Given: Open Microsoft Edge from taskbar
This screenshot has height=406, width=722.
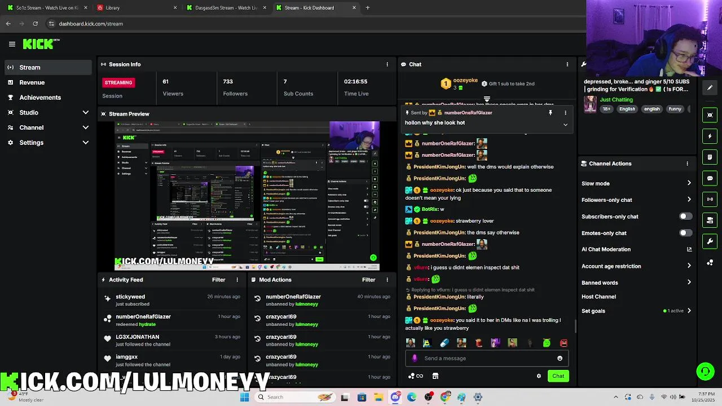Looking at the screenshot, I should pyautogui.click(x=412, y=397).
